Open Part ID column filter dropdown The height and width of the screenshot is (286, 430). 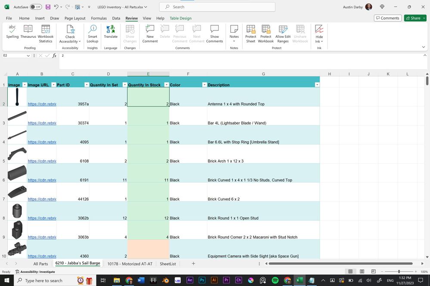(87, 85)
